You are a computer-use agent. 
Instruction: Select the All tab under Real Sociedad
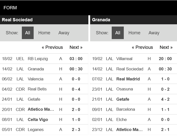[28, 33]
